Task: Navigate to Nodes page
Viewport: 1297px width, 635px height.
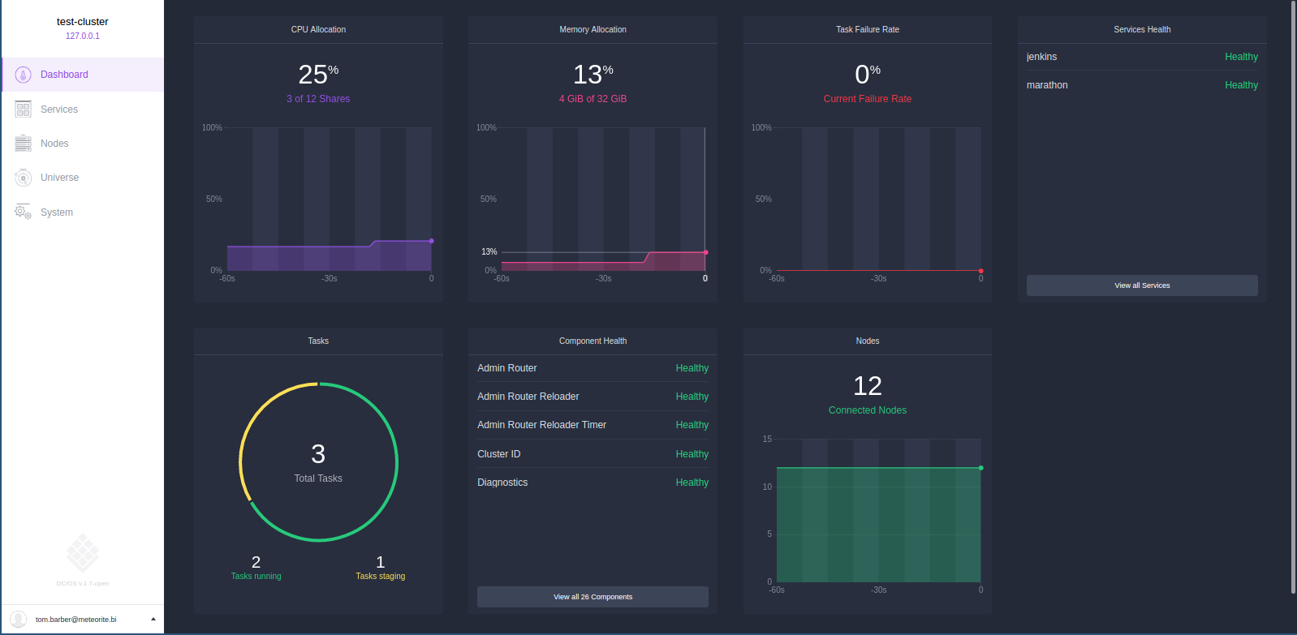Action: (x=54, y=144)
